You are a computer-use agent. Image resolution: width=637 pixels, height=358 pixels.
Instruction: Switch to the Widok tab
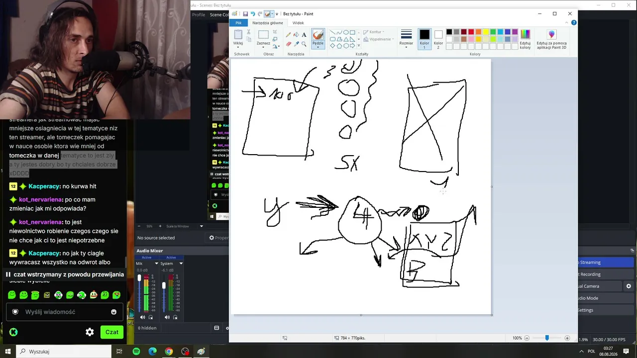(298, 23)
